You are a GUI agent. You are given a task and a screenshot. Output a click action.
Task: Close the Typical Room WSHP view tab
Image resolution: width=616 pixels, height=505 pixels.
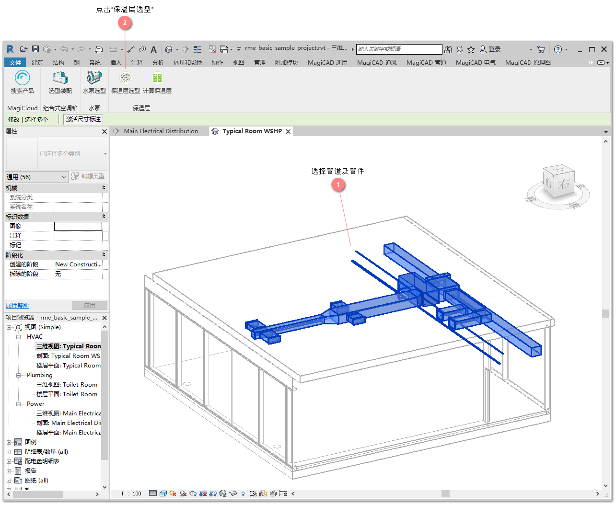point(288,131)
